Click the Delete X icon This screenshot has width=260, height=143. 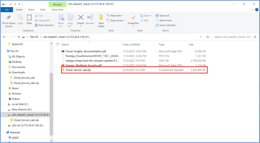click(81, 18)
